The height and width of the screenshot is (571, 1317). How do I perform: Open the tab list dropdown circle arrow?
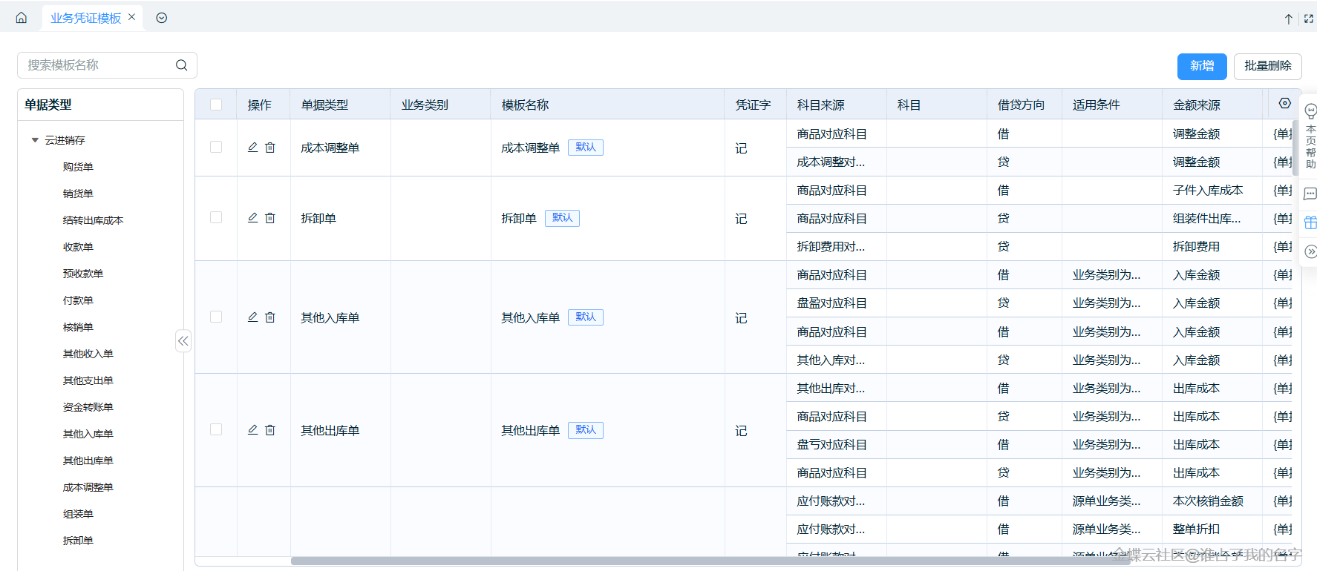click(161, 18)
